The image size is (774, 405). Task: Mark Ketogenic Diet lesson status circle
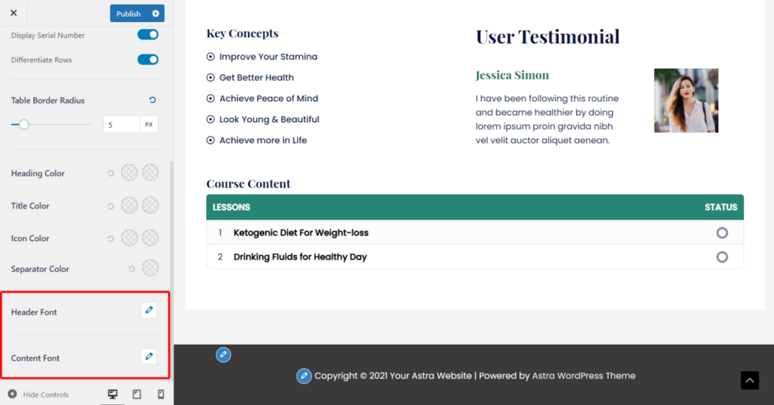[722, 232]
